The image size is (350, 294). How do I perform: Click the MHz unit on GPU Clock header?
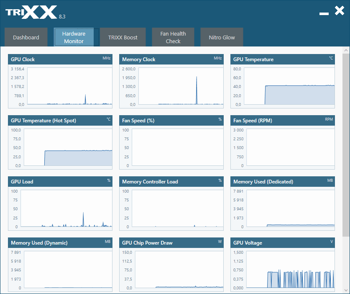[x=107, y=58]
